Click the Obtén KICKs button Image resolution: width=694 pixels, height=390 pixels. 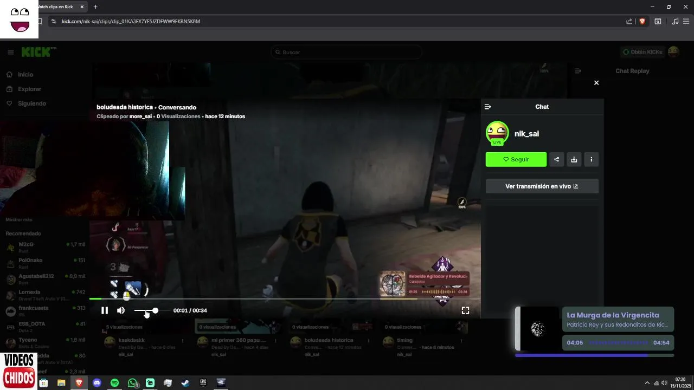(x=642, y=52)
